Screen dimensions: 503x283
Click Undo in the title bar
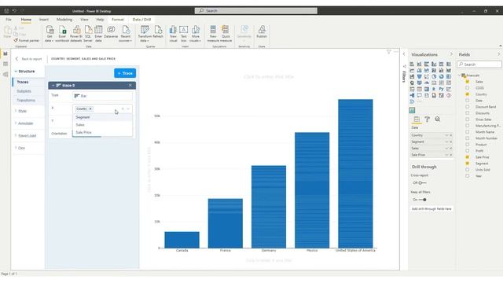coord(14,10)
